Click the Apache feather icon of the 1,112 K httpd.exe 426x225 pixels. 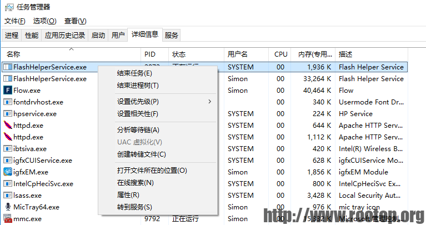tap(8, 137)
